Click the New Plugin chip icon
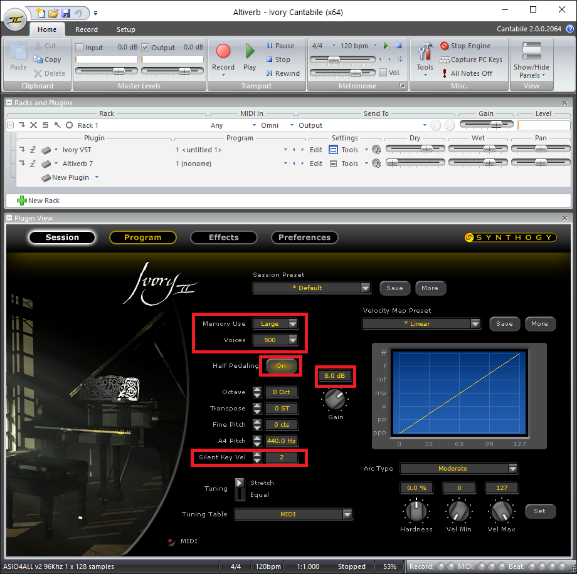The height and width of the screenshot is (574, 577). tap(46, 177)
